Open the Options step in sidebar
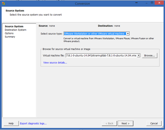Screen dimensions: 165x130 [x=9, y=33]
